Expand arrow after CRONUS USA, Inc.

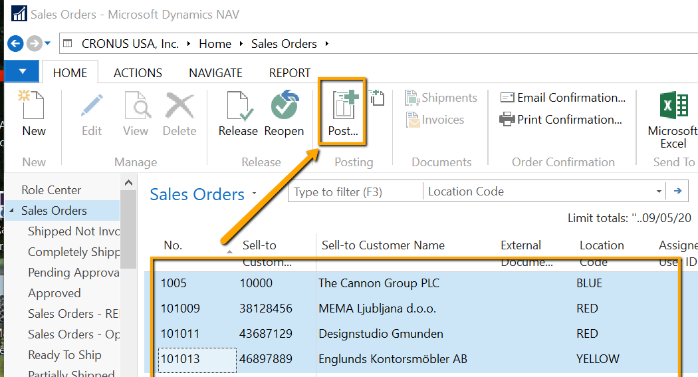click(x=189, y=44)
